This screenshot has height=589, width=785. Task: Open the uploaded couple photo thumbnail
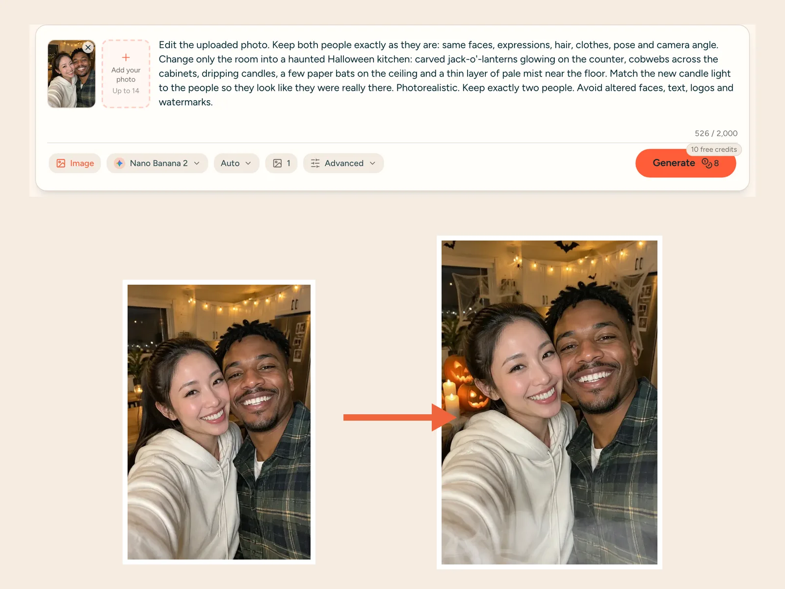coord(72,74)
